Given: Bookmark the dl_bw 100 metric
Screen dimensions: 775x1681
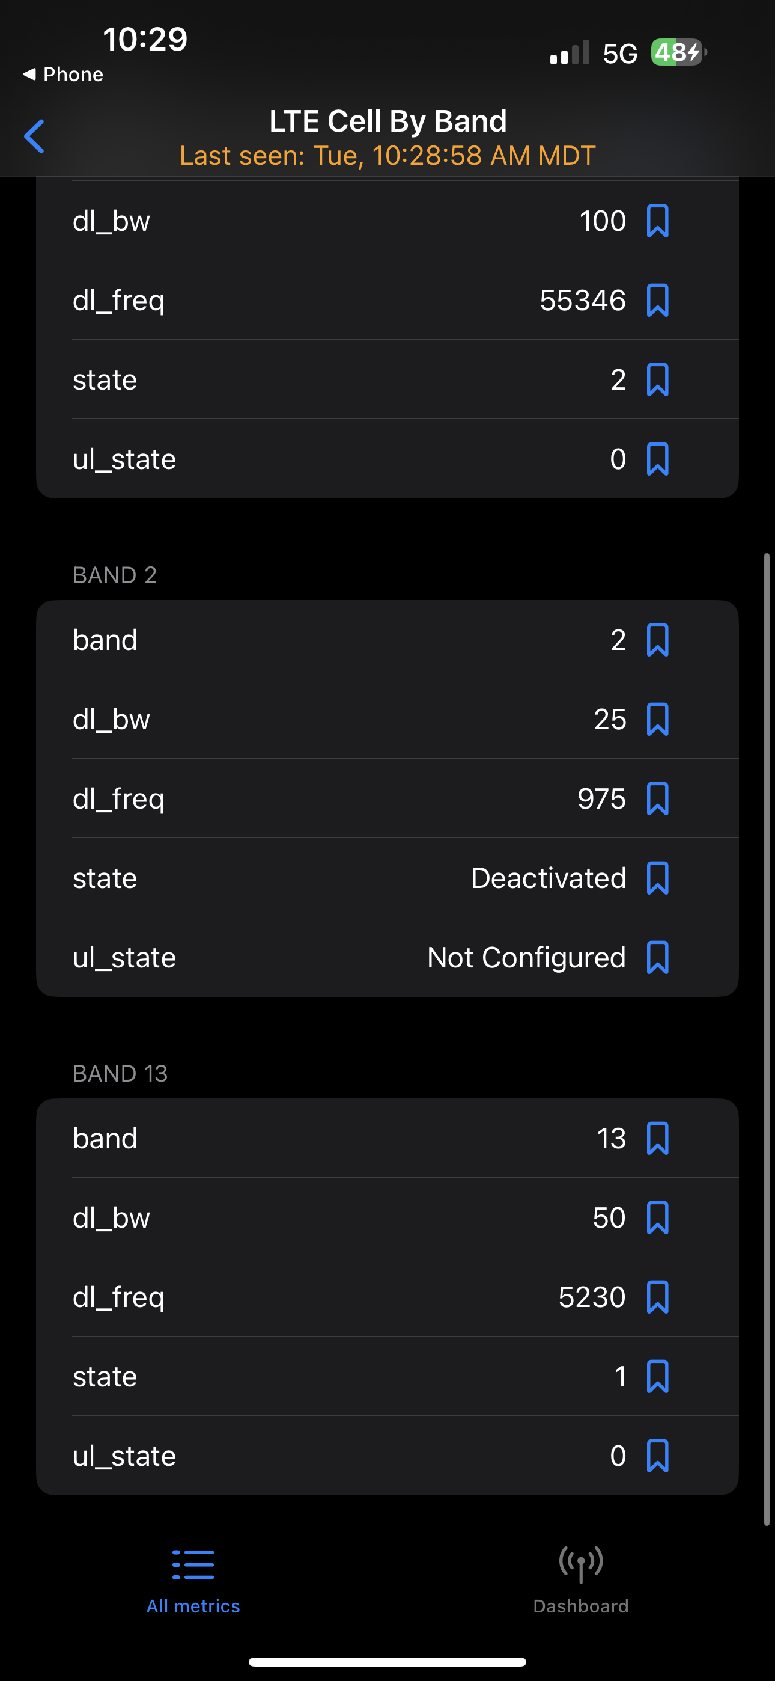Looking at the screenshot, I should [x=657, y=221].
